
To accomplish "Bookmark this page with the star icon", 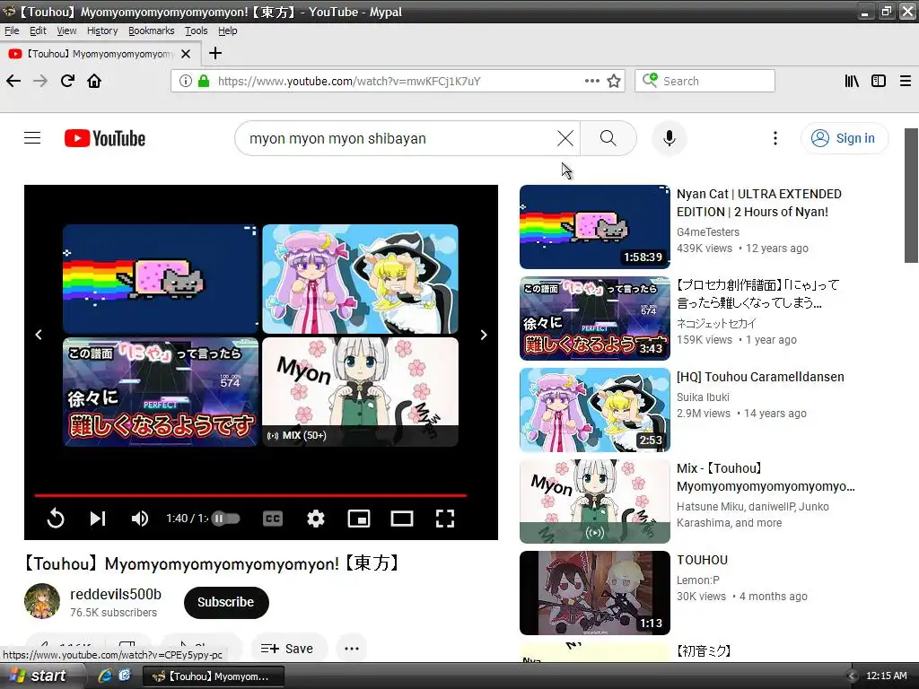I will tap(614, 81).
